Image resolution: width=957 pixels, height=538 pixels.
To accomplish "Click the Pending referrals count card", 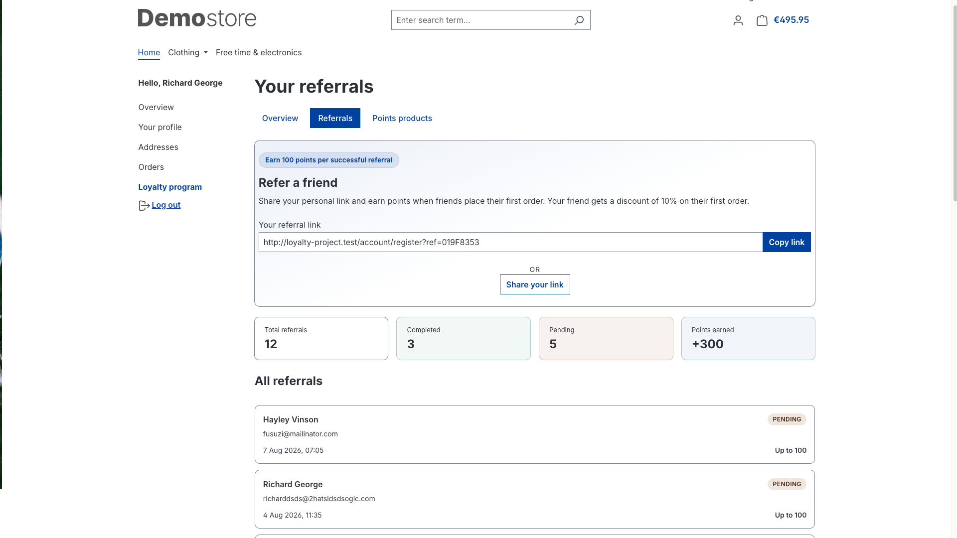I will pyautogui.click(x=606, y=338).
